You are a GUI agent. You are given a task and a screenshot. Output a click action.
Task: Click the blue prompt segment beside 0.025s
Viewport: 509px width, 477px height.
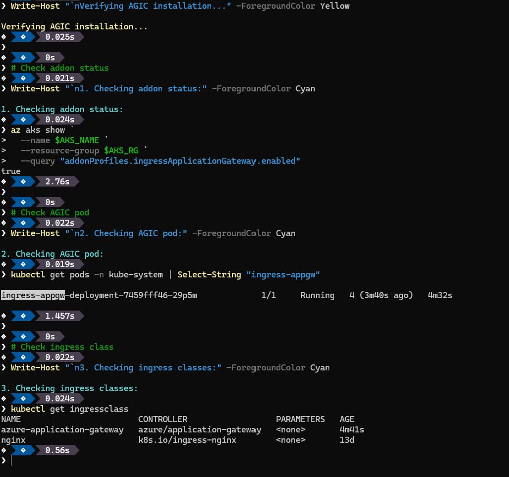22,37
